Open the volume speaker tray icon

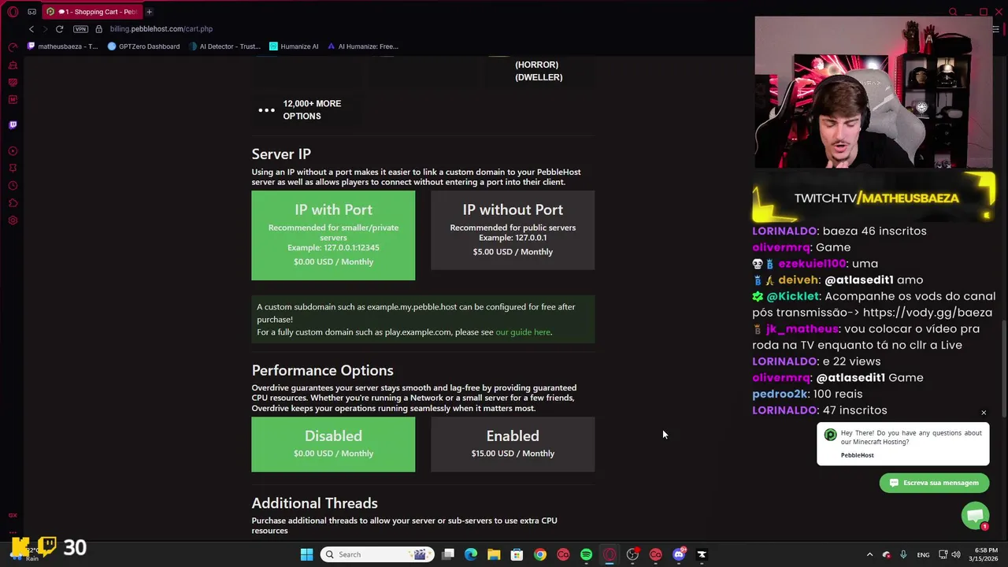(956, 554)
